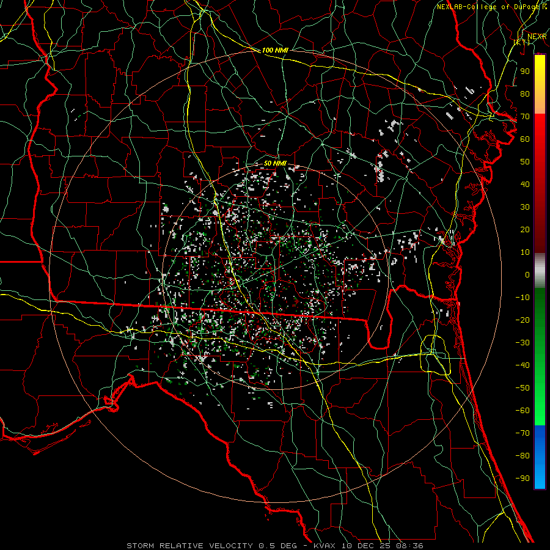The image size is (550, 550).
Task: Click the positive 30 scale value
Action: coord(525,207)
